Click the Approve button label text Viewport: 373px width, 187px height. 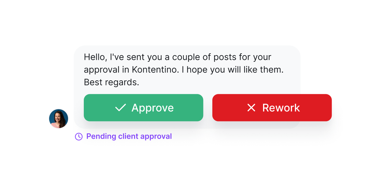153,108
